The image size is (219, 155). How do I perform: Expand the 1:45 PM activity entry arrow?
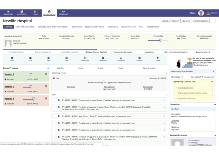pos(165,100)
